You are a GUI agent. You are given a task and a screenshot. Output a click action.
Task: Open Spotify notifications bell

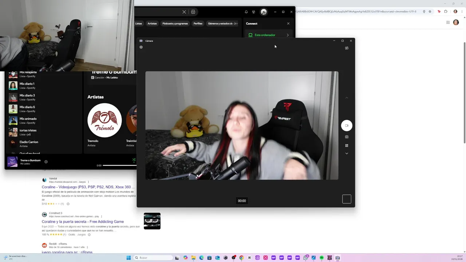[x=246, y=12]
